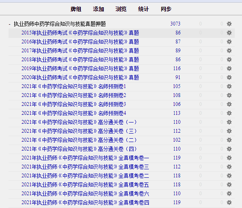Click the gear icon for 高分通关卷（一）
This screenshot has height=208, width=242.
tap(229, 122)
